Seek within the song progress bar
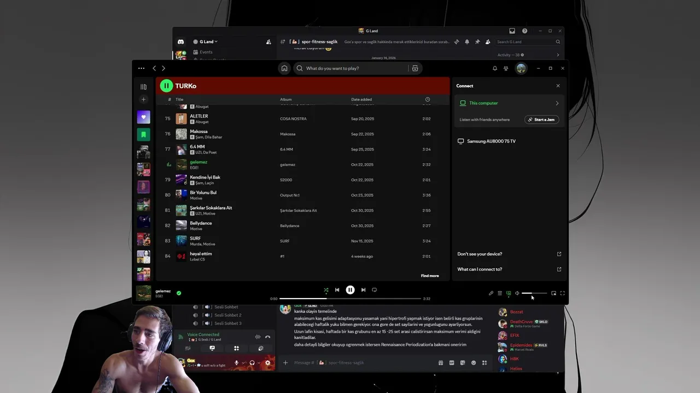The width and height of the screenshot is (700, 393). (x=350, y=299)
